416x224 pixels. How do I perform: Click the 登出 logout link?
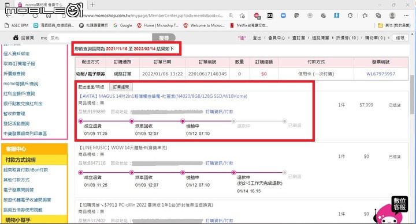[x=257, y=38]
